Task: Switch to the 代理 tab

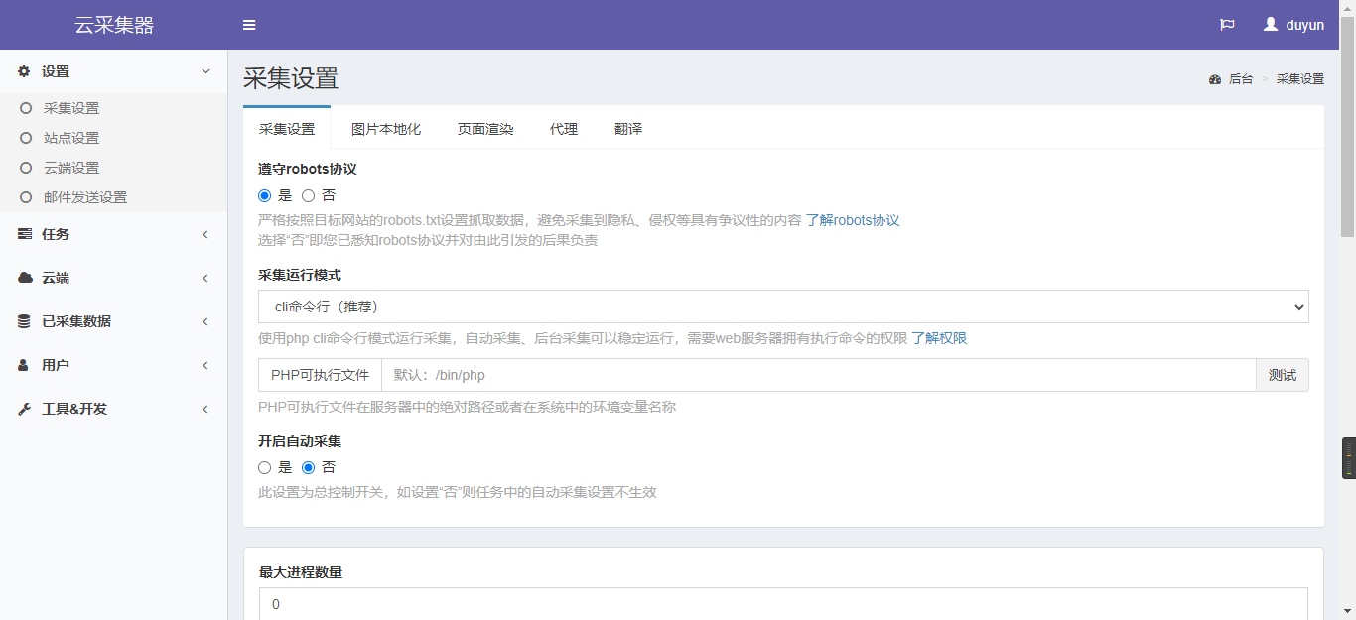Action: [564, 129]
